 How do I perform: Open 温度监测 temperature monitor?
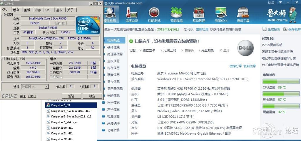132,15
